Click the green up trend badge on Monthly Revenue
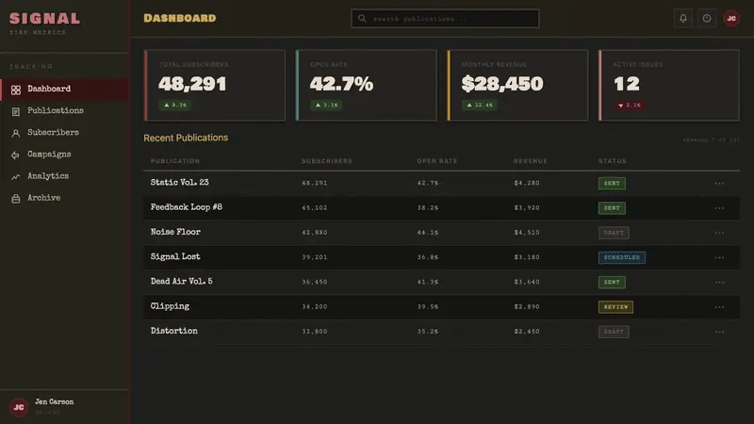The height and width of the screenshot is (424, 754). [479, 105]
